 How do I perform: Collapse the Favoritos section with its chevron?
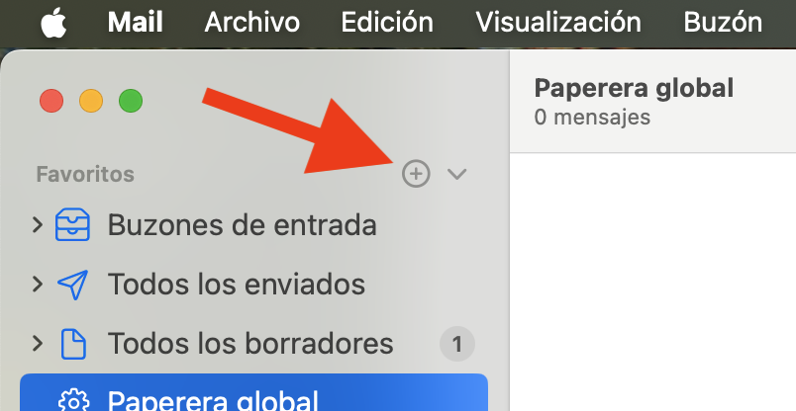tap(456, 174)
